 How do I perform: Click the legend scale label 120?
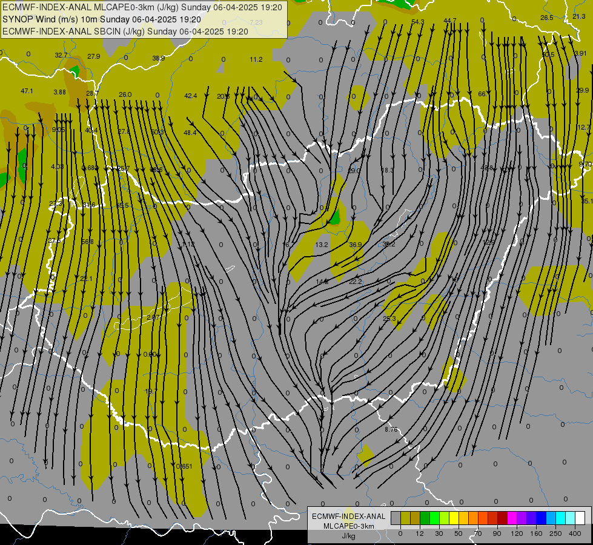(517, 533)
